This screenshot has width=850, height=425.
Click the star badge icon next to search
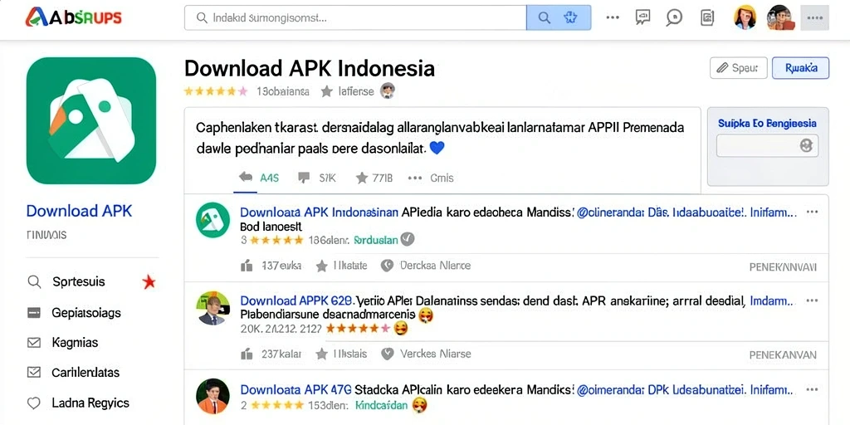(x=570, y=18)
